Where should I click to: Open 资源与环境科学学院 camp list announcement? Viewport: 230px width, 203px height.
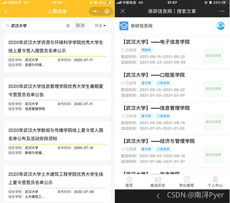tap(57, 53)
